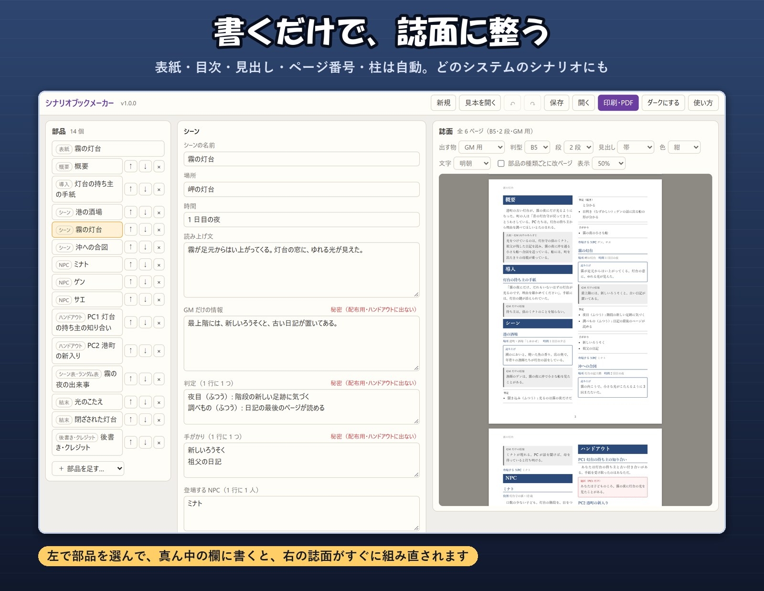Click the 印刷・PDF button
The height and width of the screenshot is (591, 764).
point(618,103)
